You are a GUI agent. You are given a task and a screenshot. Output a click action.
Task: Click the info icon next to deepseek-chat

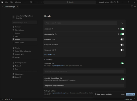pyautogui.click(x=56, y=34)
